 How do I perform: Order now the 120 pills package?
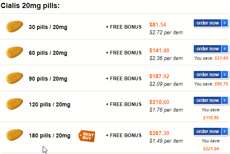(211, 100)
